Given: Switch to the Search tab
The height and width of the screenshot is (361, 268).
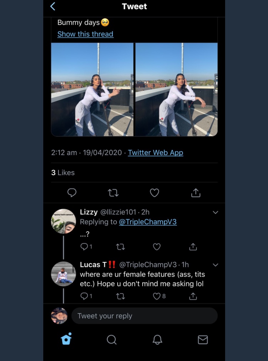Looking at the screenshot, I should [x=111, y=339].
